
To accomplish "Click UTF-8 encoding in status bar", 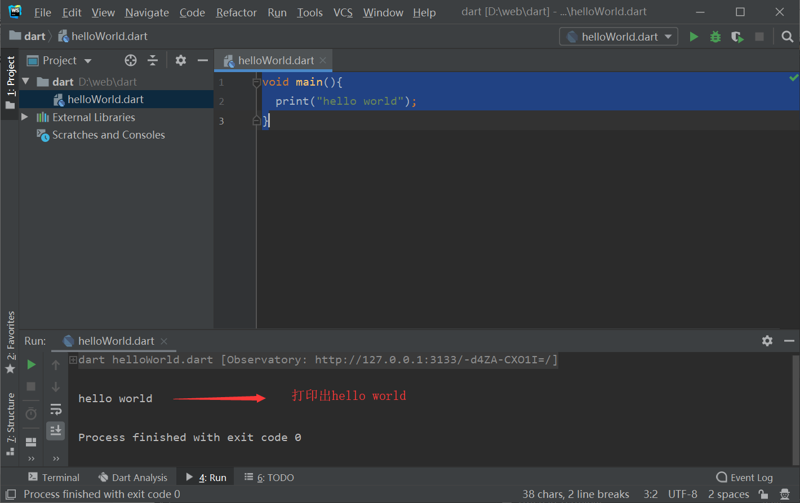I will pos(682,494).
